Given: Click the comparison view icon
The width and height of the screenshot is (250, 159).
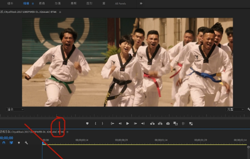Looking at the screenshot, I should 175,123.
